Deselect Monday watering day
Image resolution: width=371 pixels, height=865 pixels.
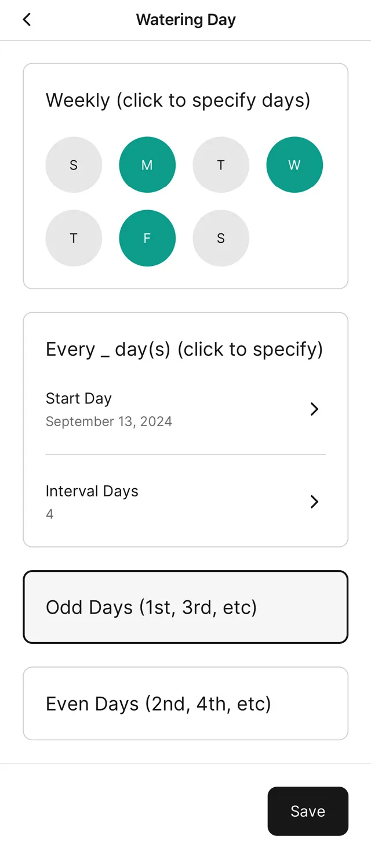coord(147,165)
